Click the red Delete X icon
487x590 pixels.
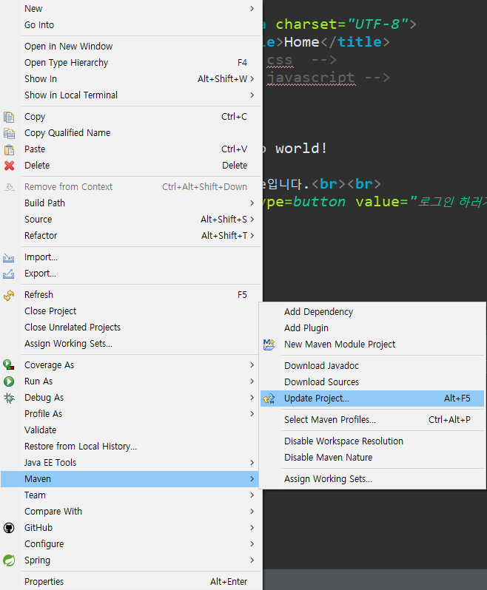pyautogui.click(x=9, y=166)
